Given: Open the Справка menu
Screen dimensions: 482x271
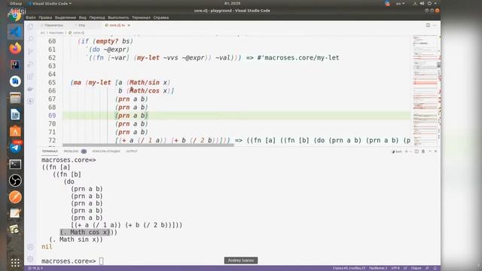Looking at the screenshot, I should [160, 17].
